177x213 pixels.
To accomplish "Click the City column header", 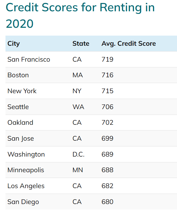I will [x=14, y=44].
